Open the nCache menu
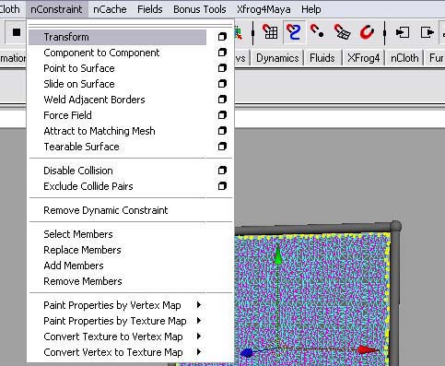The image size is (445, 366). (110, 9)
